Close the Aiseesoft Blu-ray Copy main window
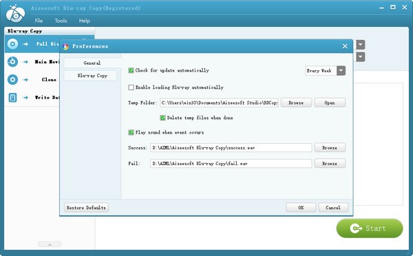 pyautogui.click(x=405, y=8)
